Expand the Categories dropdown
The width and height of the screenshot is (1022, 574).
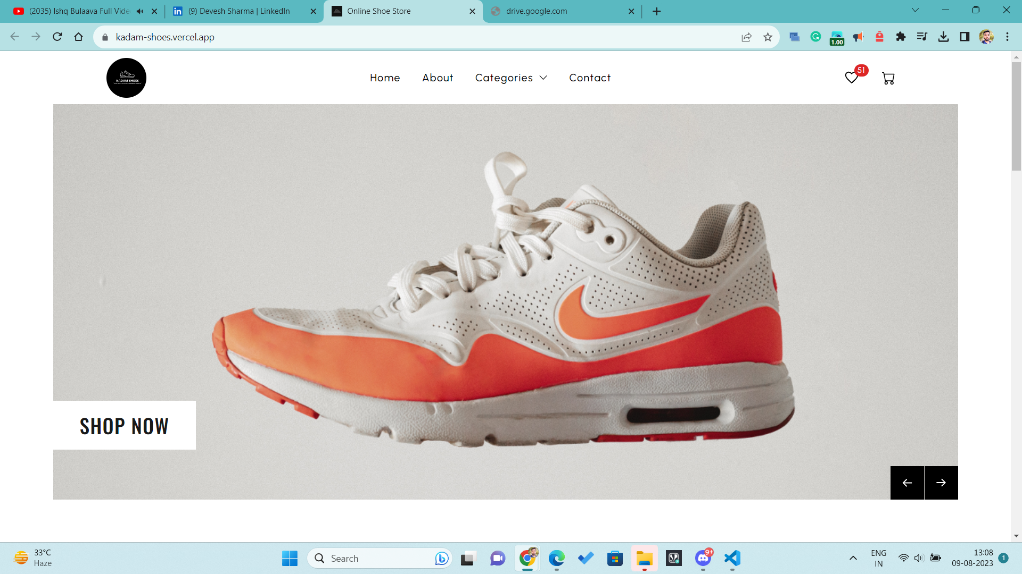pyautogui.click(x=511, y=78)
